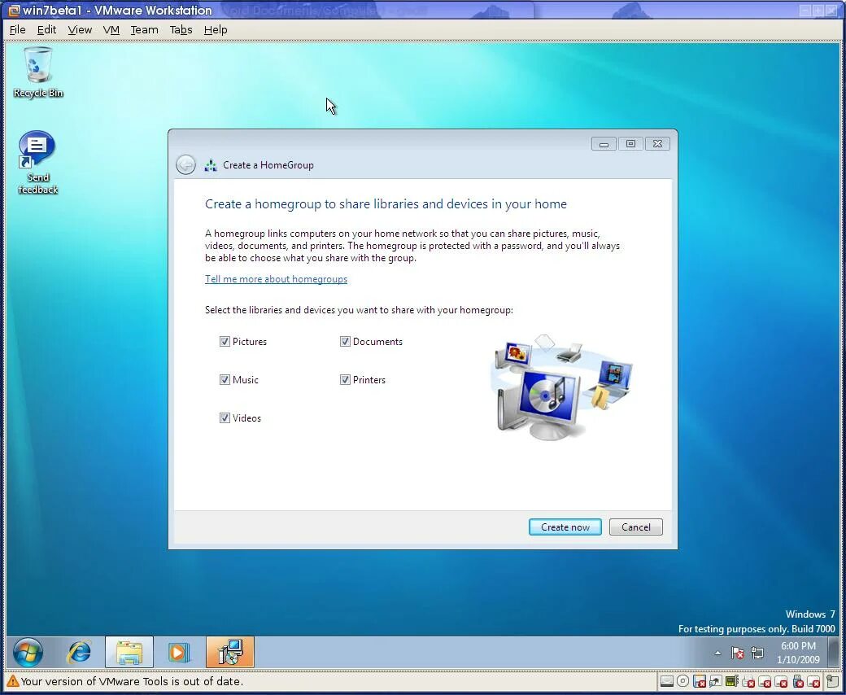Viewport: 846px width, 695px height.
Task: Click the 'Your version of VMware Tools is out of date.' text
Action: 132,681
